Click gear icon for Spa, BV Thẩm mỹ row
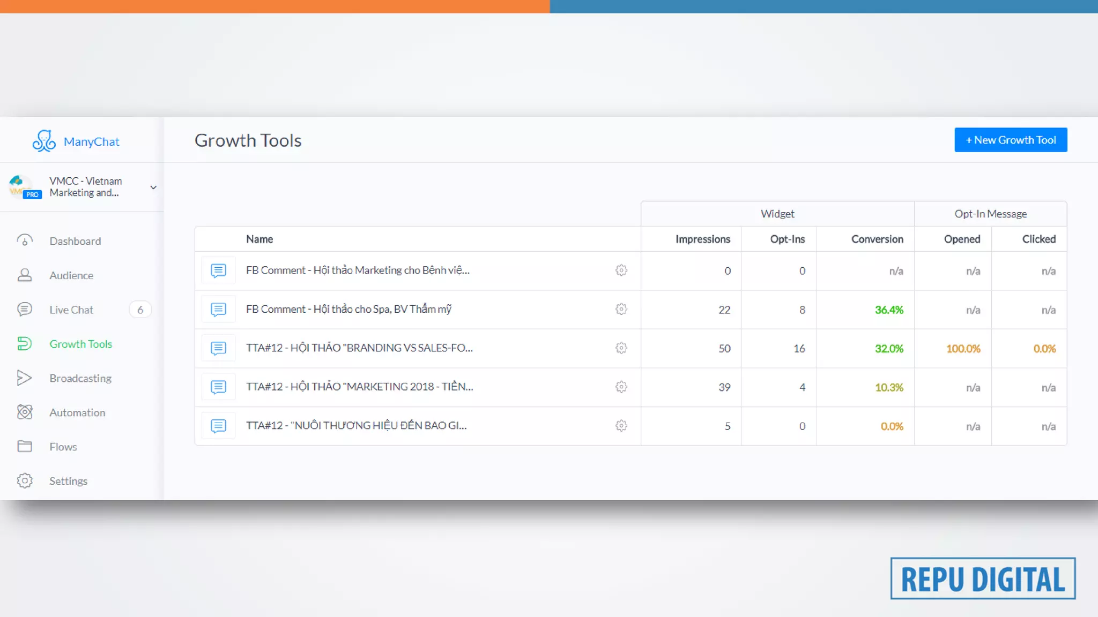 [x=621, y=309]
